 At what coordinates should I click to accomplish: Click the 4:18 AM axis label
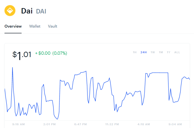pos(144,124)
